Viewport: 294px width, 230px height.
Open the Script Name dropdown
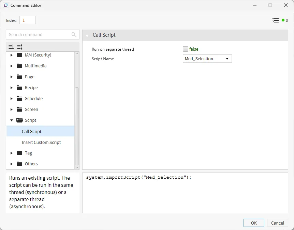(x=207, y=59)
